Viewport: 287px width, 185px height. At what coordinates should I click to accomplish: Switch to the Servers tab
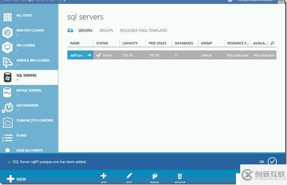[85, 30]
